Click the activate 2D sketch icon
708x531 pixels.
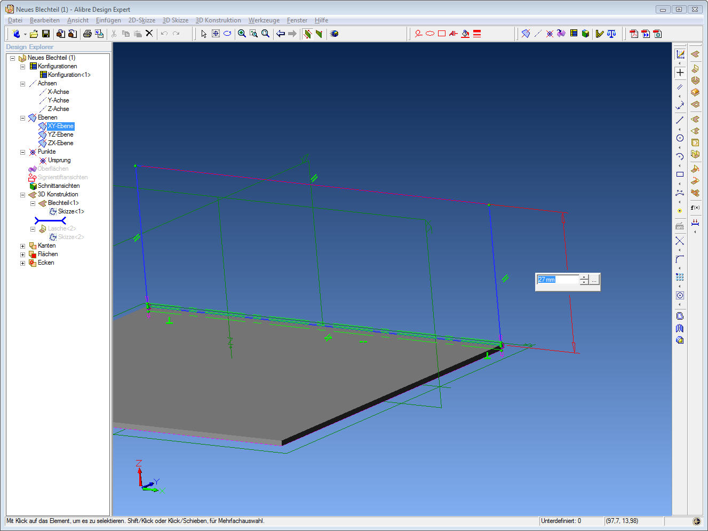pyautogui.click(x=680, y=54)
